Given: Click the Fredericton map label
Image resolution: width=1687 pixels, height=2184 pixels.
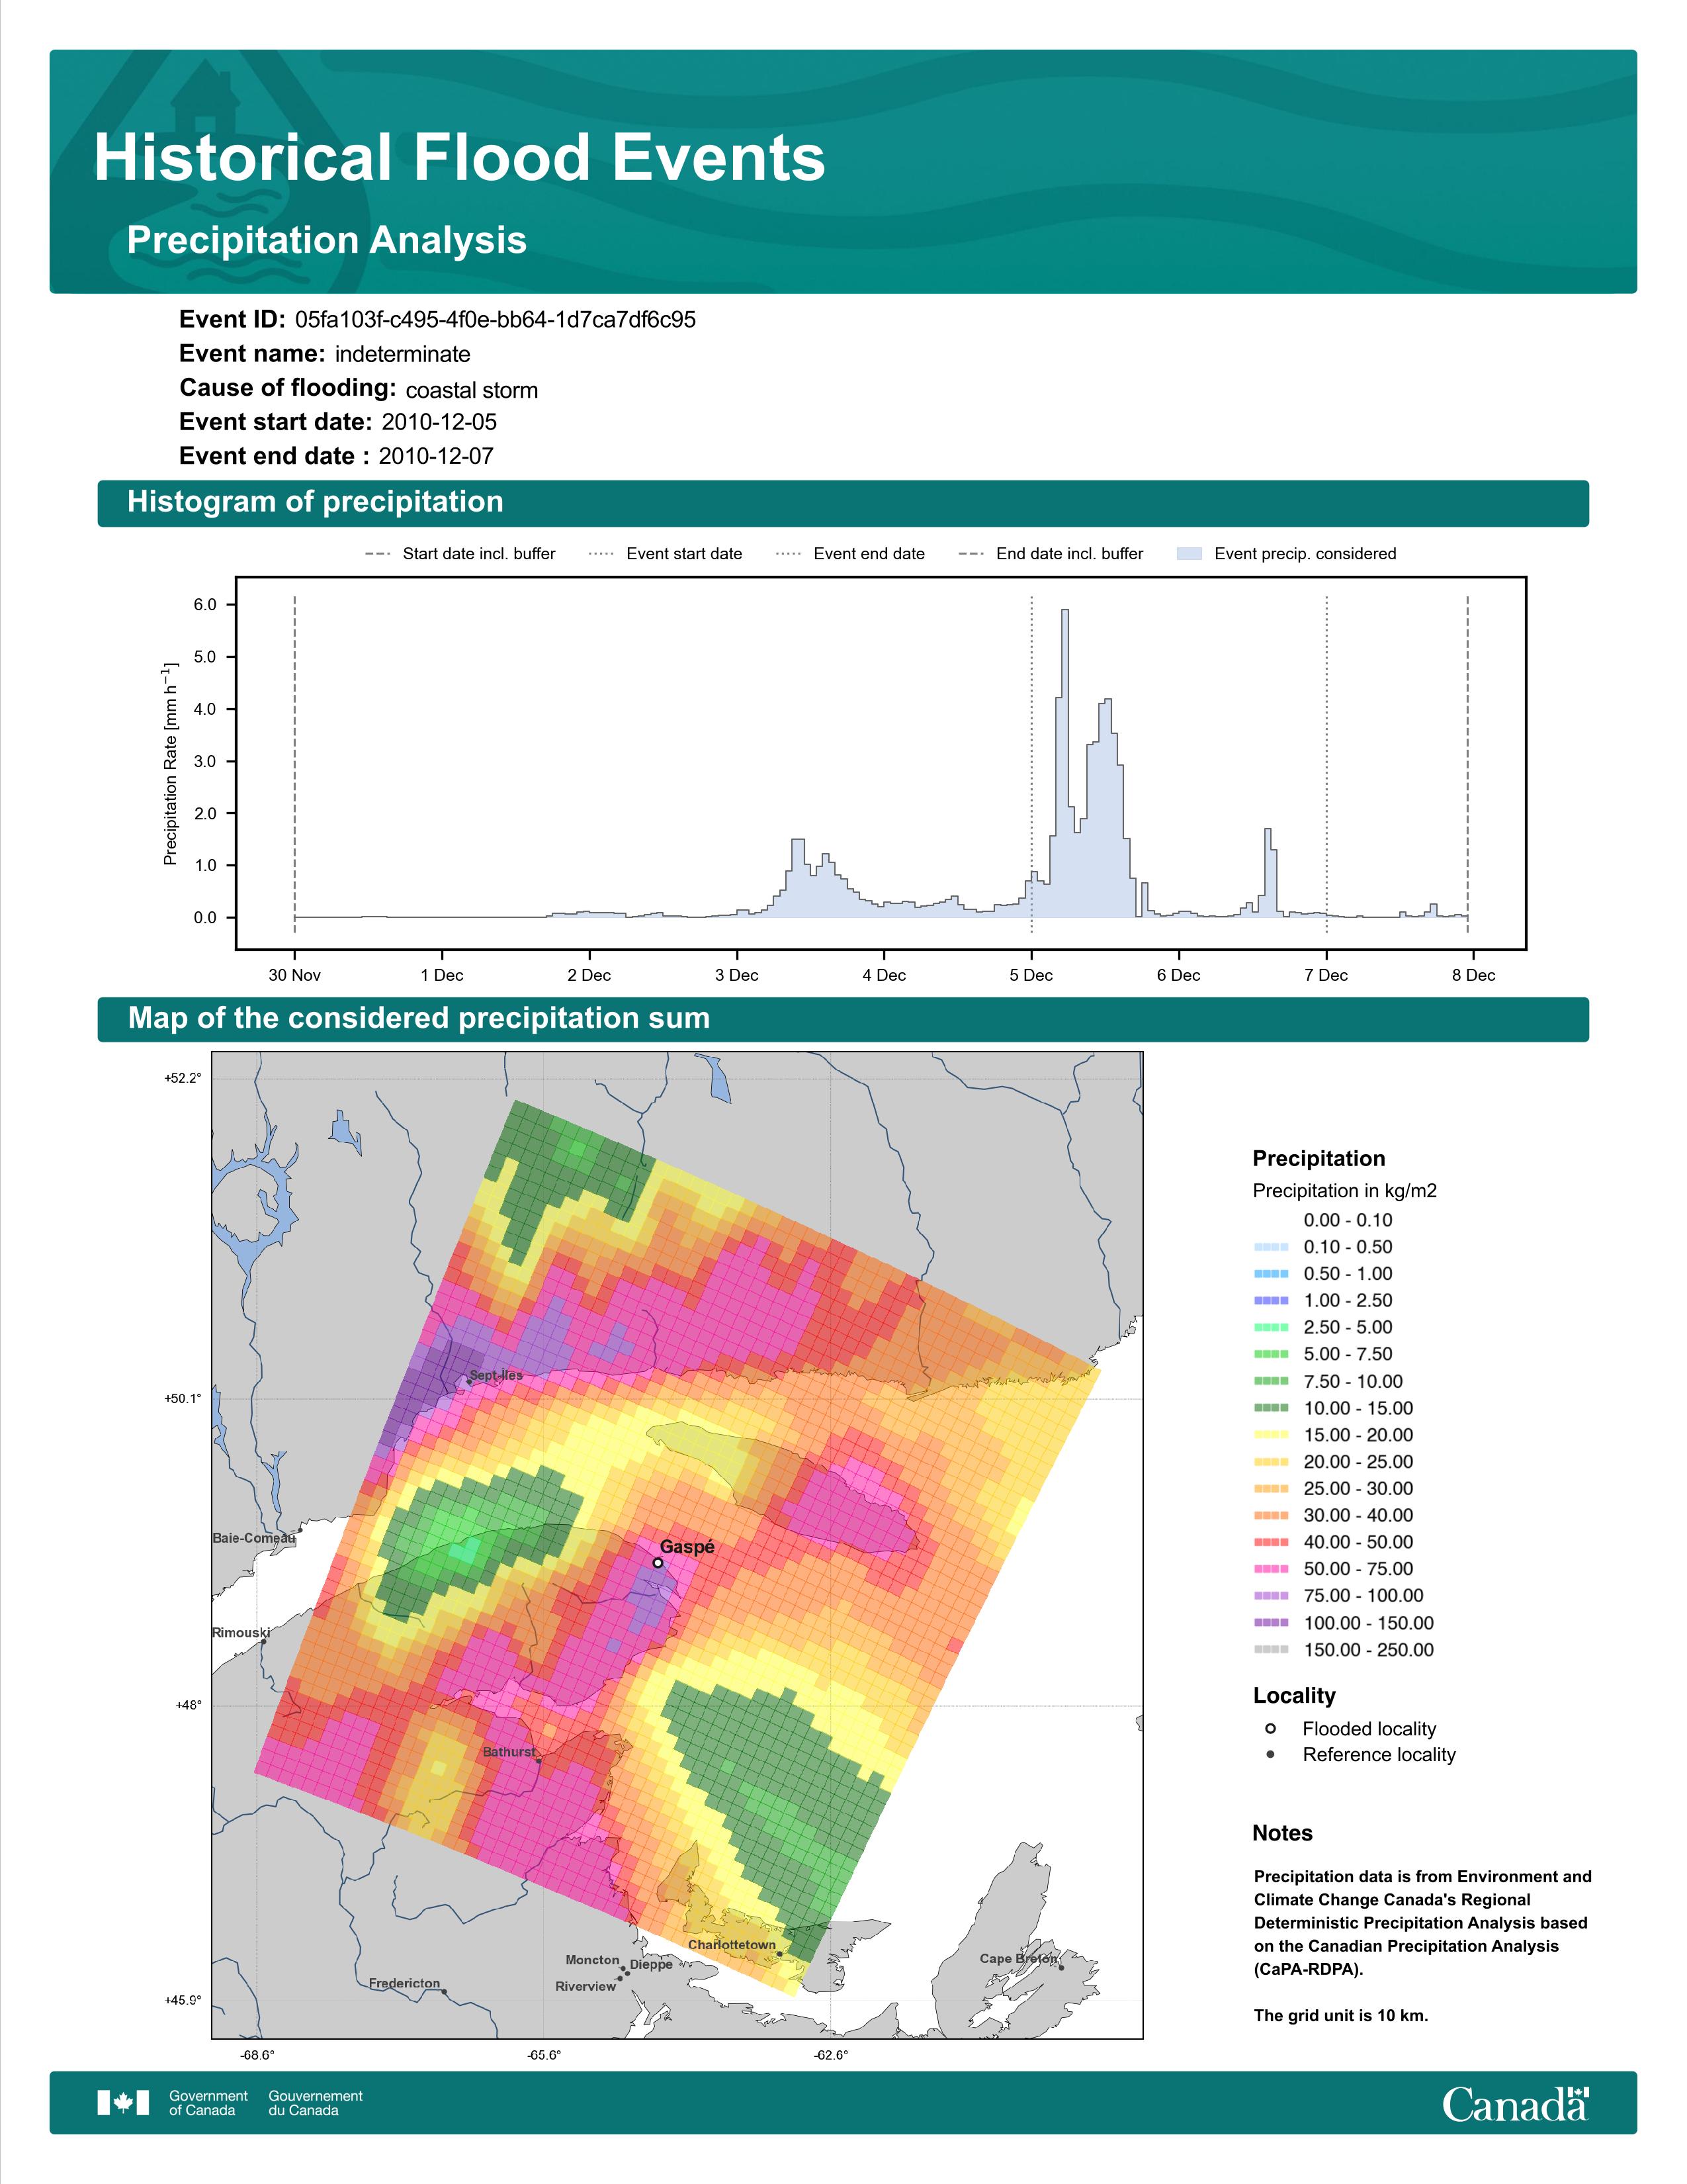Looking at the screenshot, I should pos(404,1983).
